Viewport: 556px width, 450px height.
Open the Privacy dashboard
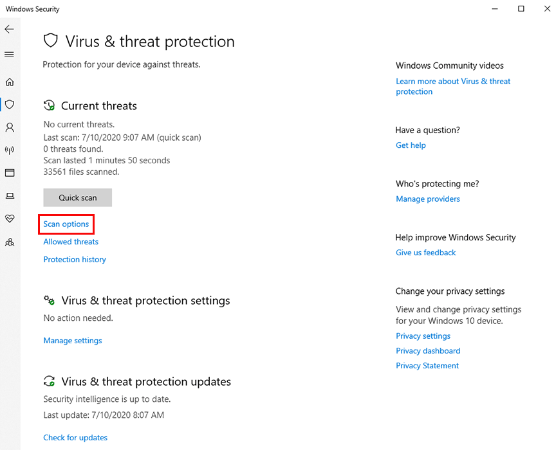pos(428,350)
